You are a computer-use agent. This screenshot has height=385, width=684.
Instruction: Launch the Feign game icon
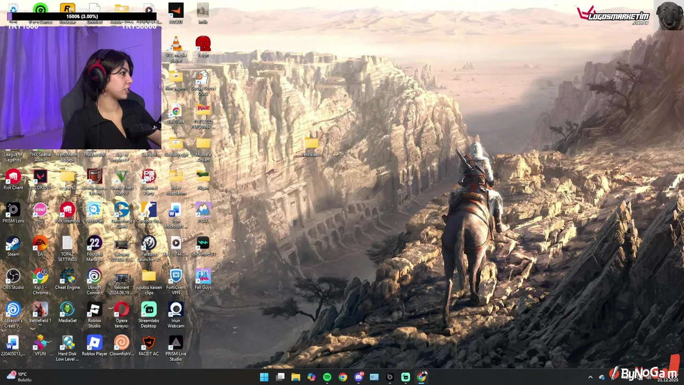(x=203, y=47)
